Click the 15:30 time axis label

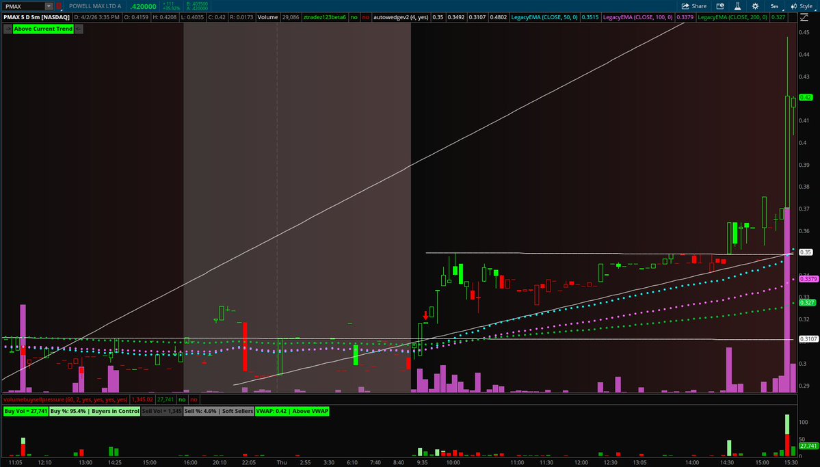791,462
